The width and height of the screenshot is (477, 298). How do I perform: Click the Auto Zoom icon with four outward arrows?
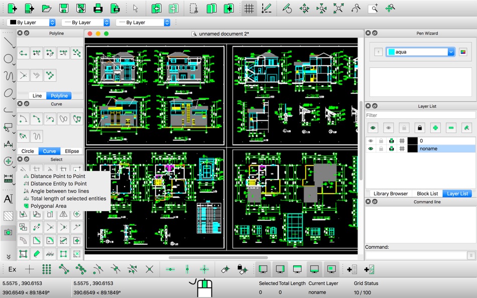click(338, 8)
